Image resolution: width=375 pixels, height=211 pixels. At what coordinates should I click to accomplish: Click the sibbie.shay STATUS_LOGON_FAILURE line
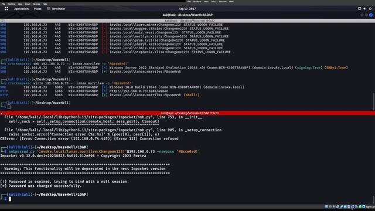click(x=111, y=48)
